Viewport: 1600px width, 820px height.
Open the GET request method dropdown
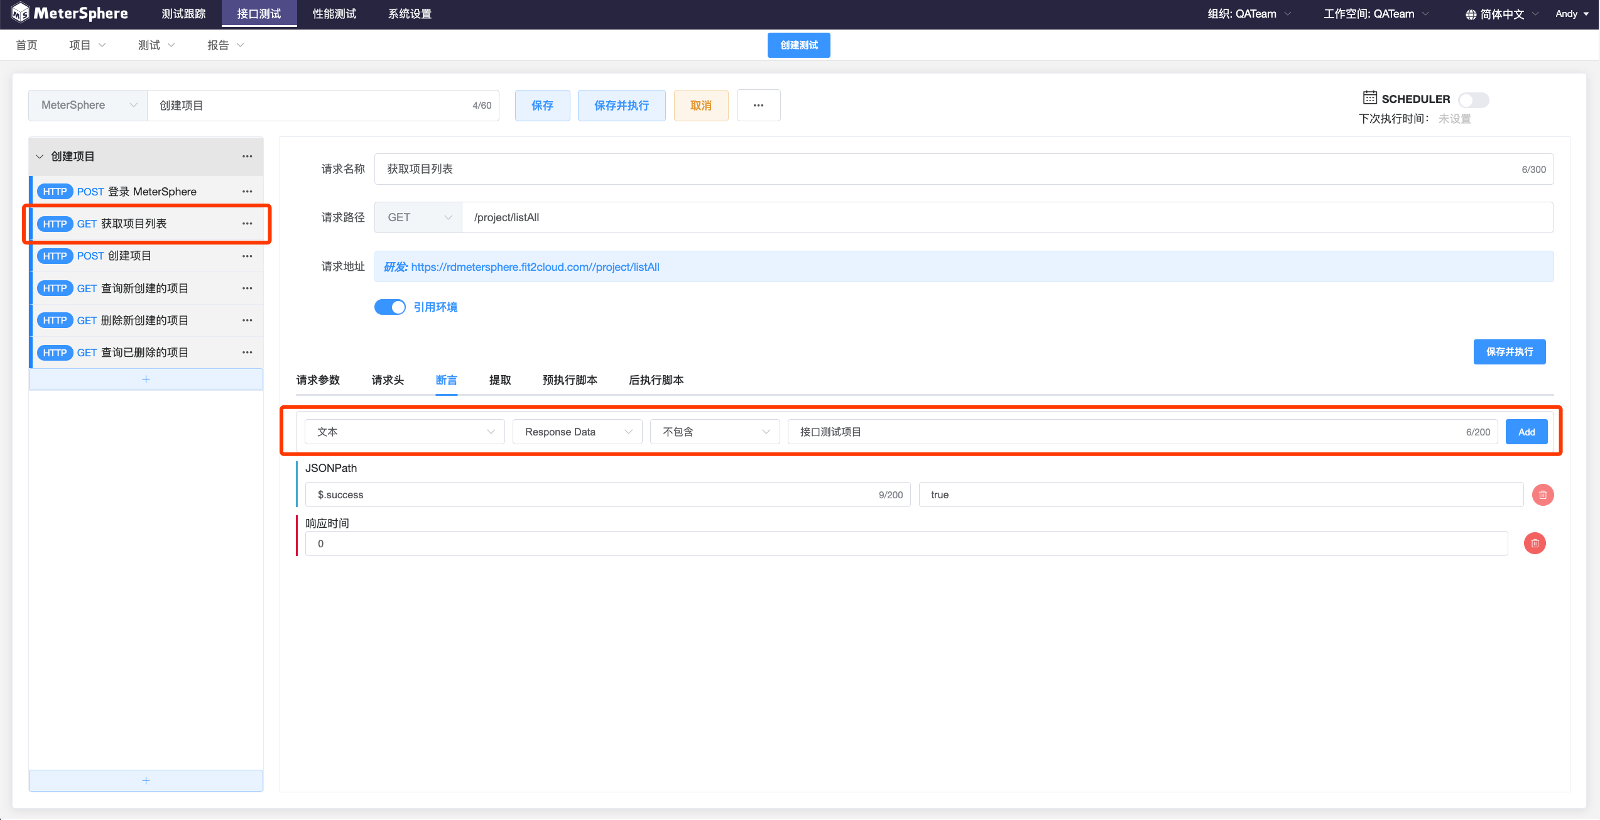tap(418, 217)
